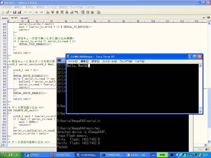The image size is (211, 158).
Task: Click the スタート button
Action: (11, 155)
